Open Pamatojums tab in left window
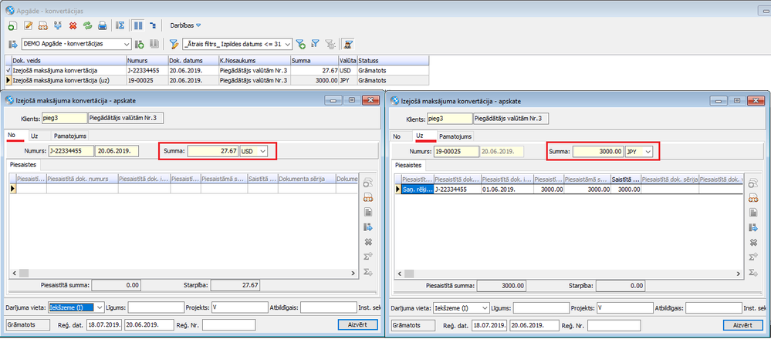Viewport: 771px width, 339px height. 69,136
